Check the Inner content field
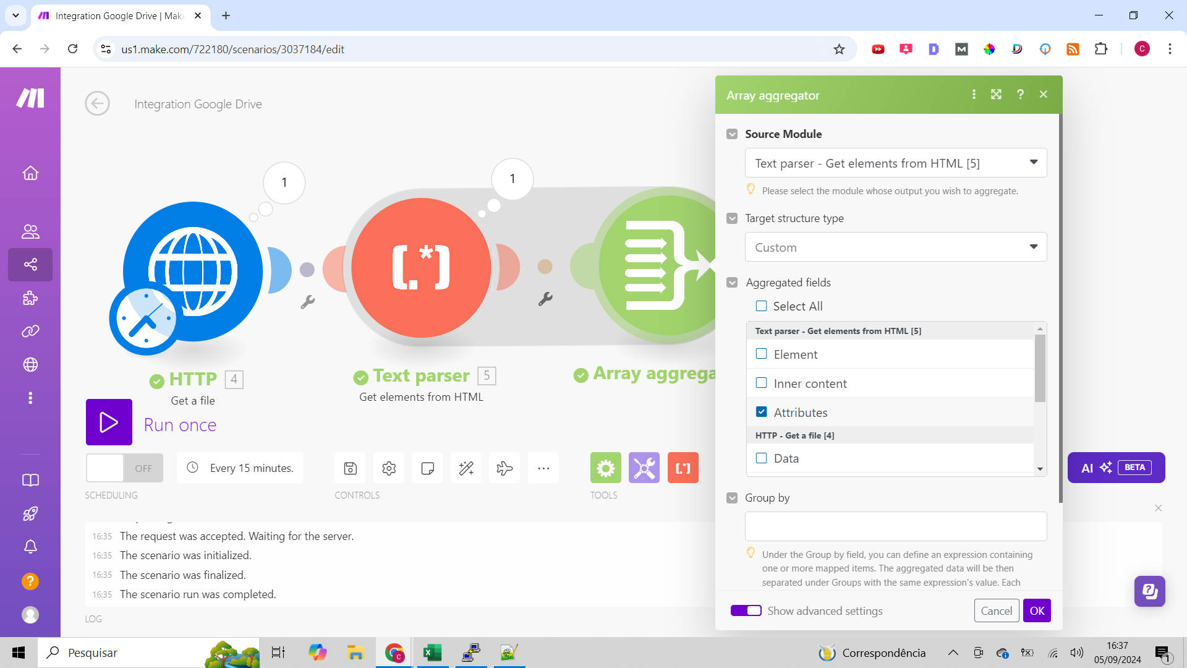This screenshot has width=1187, height=668. pyautogui.click(x=761, y=383)
